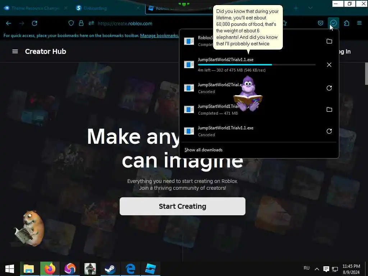Click the BonziBuddy purple gorilla
The width and height of the screenshot is (368, 276).
[248, 94]
